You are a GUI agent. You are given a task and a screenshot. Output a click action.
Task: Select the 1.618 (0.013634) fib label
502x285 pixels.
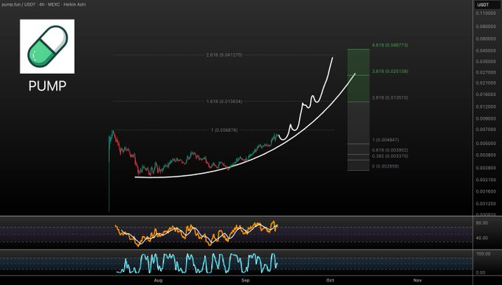click(224, 102)
